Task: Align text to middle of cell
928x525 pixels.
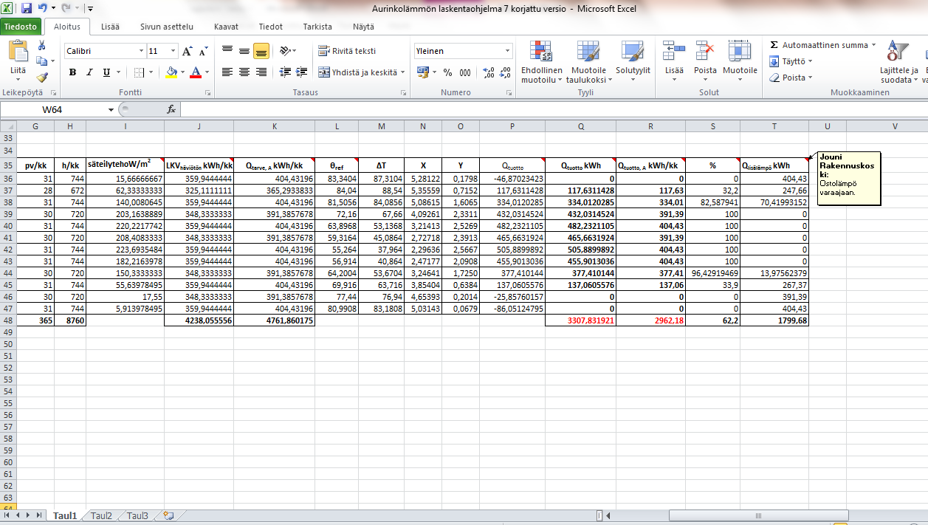Action: (244, 51)
